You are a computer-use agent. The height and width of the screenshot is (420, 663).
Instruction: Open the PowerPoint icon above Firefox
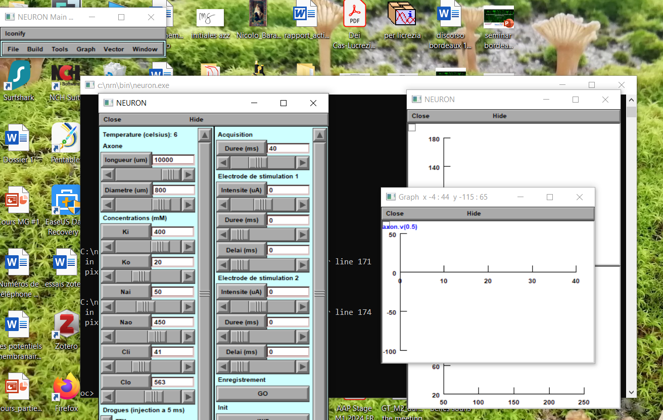tap(19, 393)
